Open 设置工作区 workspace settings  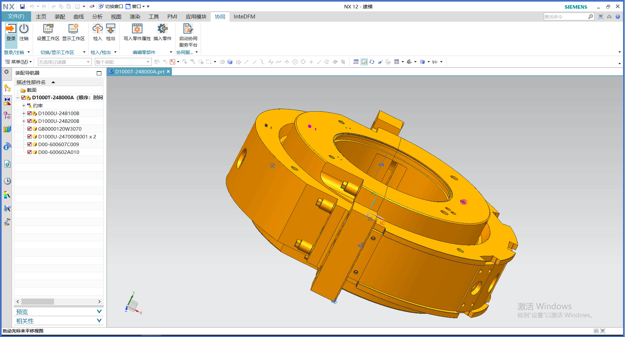[48, 32]
